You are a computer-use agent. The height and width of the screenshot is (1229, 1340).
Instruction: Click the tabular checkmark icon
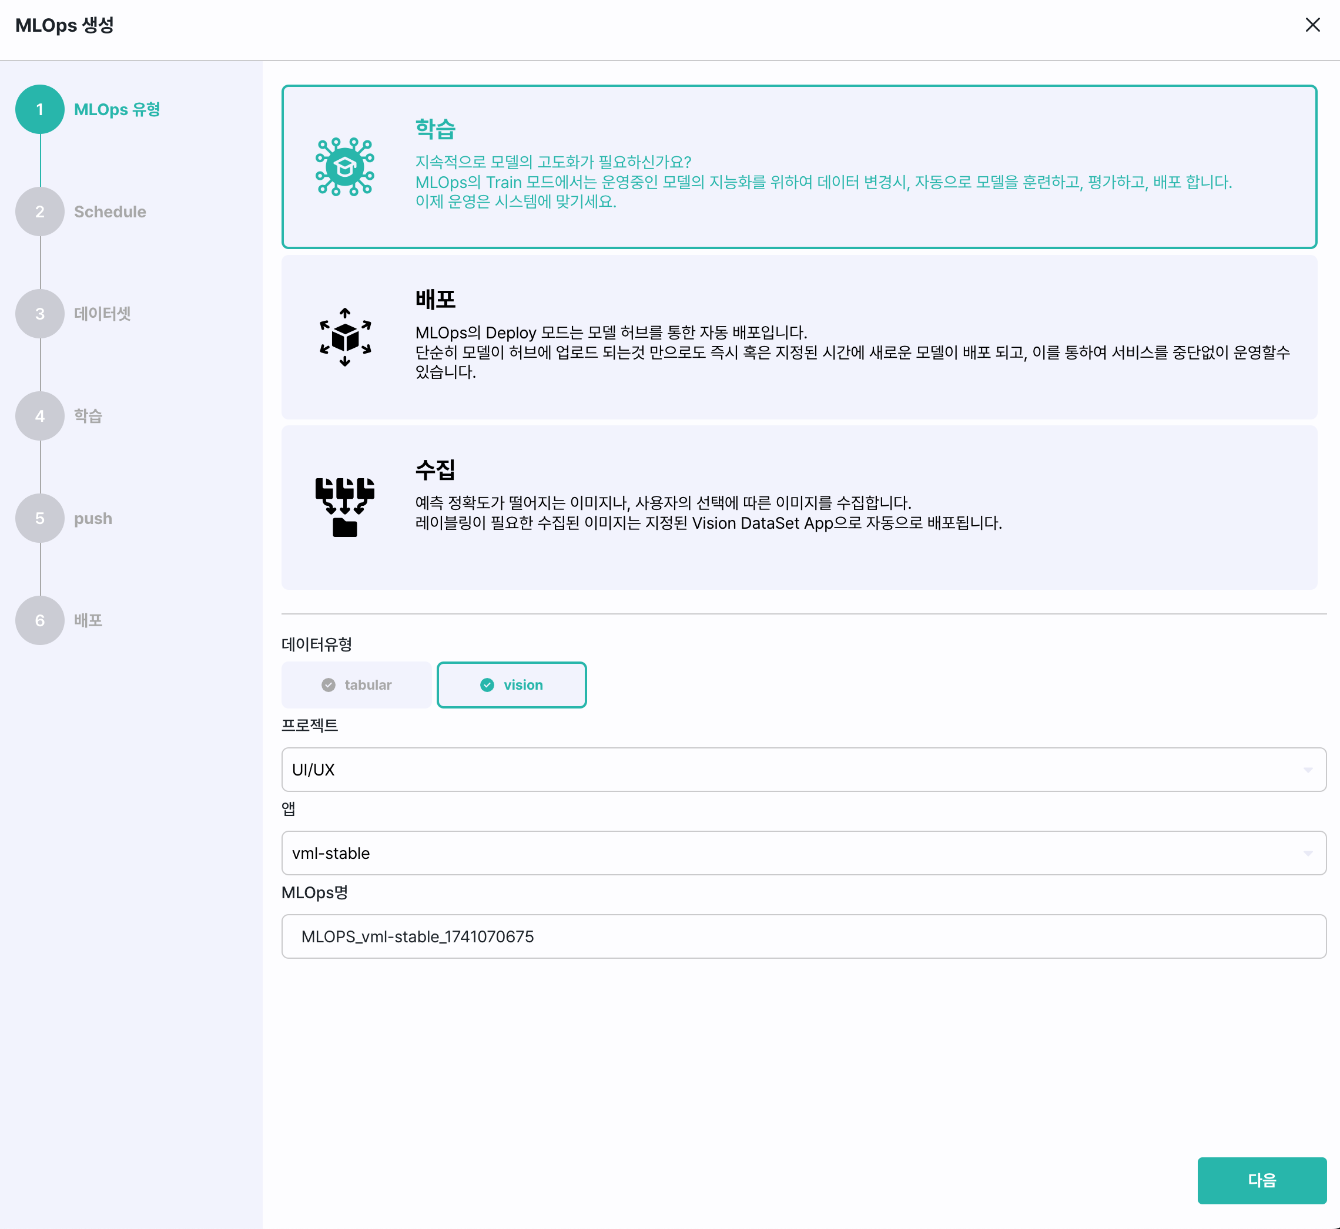click(329, 684)
